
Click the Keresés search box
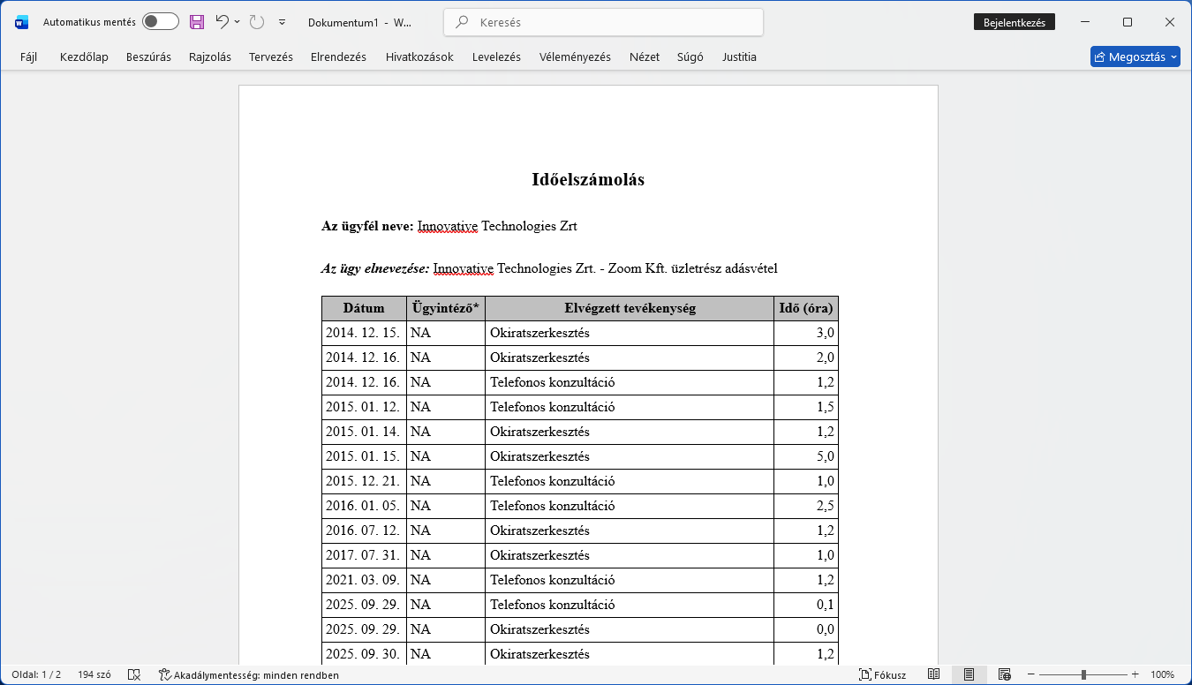[603, 22]
